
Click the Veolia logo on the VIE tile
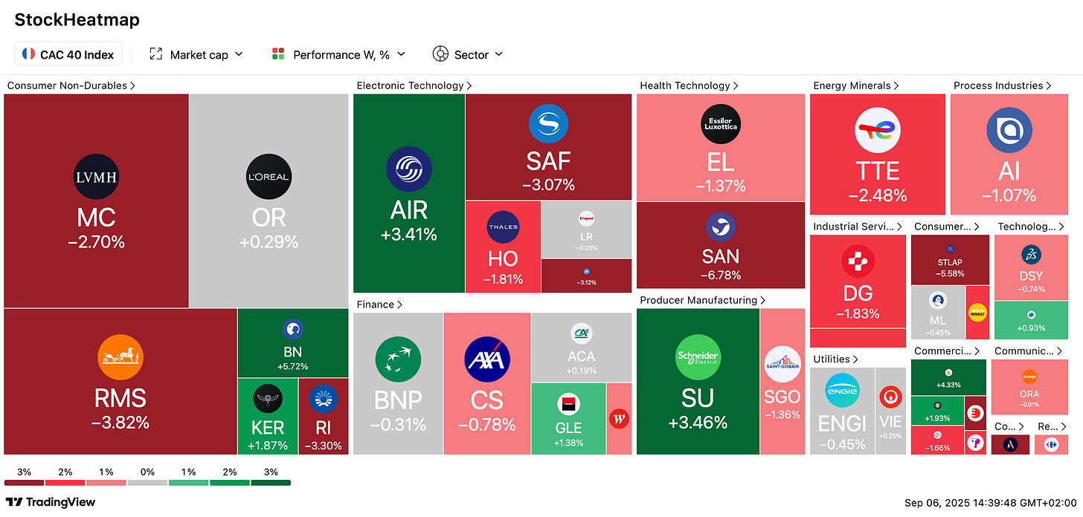pos(890,398)
